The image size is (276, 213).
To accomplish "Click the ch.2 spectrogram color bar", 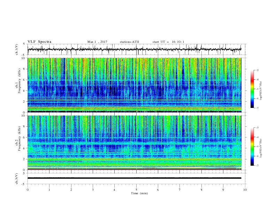I will [x=252, y=147].
